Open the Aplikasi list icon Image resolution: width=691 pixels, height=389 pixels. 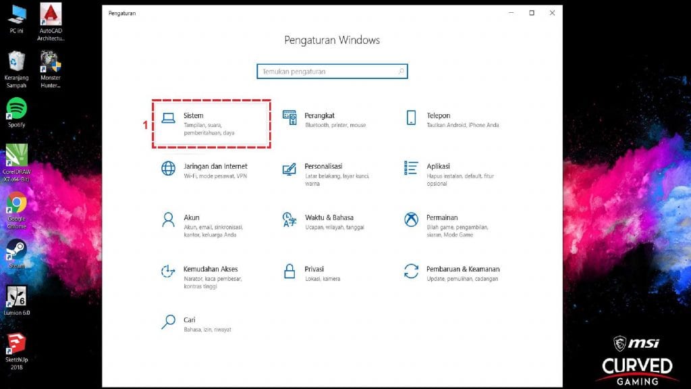click(411, 168)
